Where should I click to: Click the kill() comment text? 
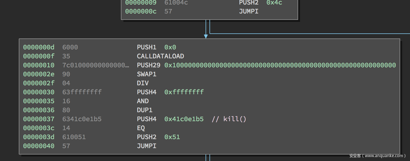coord(229,119)
